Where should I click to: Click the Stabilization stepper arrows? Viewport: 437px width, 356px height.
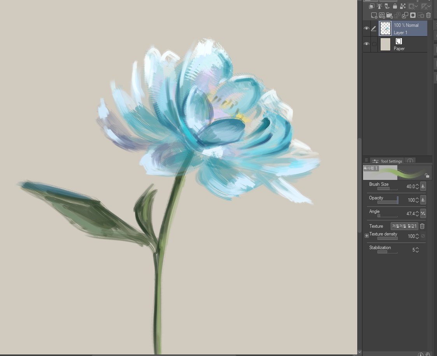pos(417,250)
